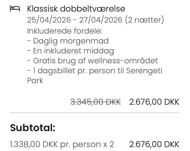Screen dimensions: 190x151
Task: Click the 1.338,00 DKK pr. person text
Action: 55,144
